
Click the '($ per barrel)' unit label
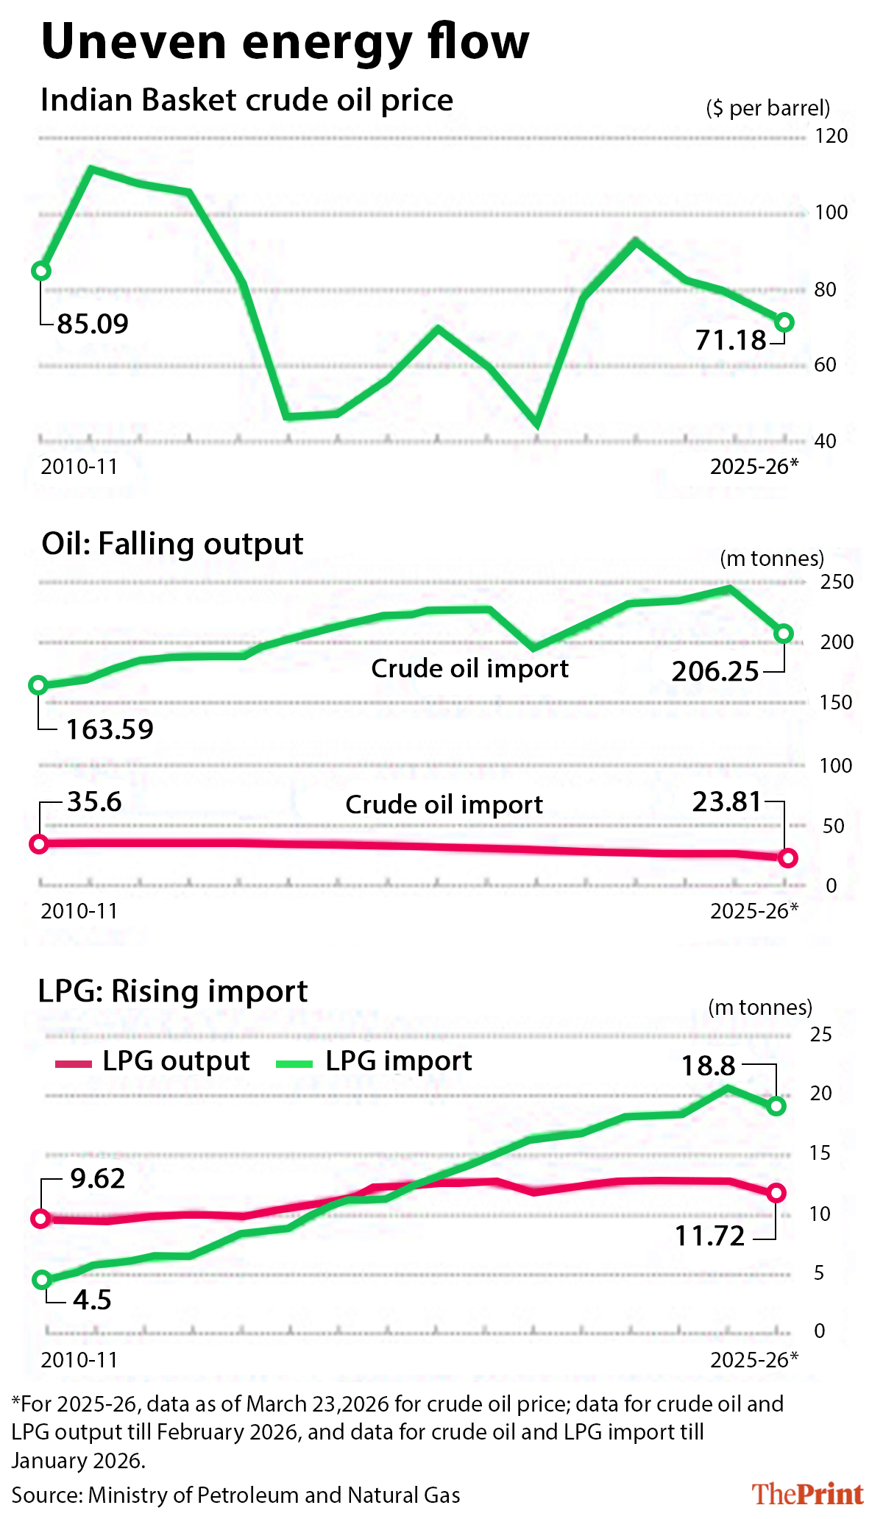pyautogui.click(x=767, y=108)
